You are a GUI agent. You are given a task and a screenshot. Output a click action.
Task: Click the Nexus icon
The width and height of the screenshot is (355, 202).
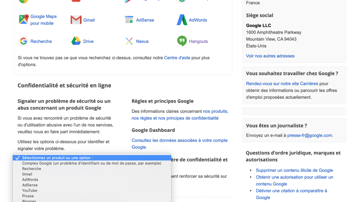click(x=129, y=41)
